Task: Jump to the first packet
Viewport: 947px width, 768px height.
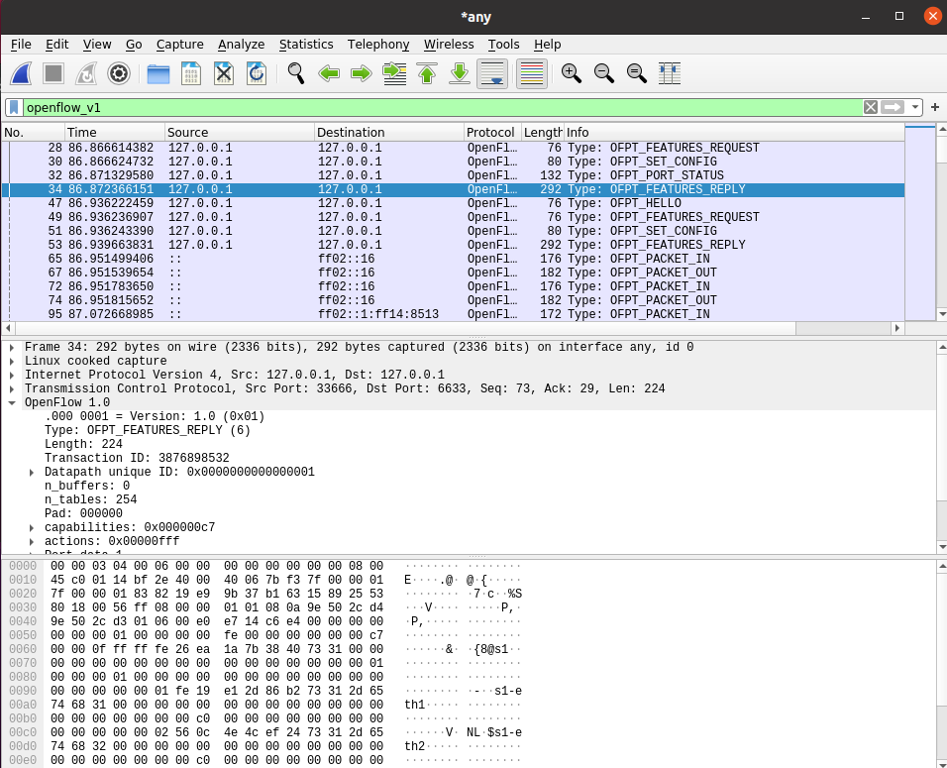Action: [x=427, y=73]
